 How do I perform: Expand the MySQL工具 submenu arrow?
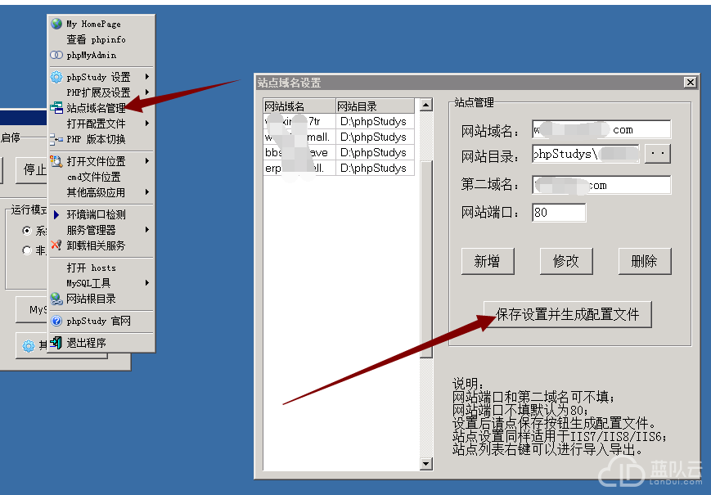coord(147,283)
